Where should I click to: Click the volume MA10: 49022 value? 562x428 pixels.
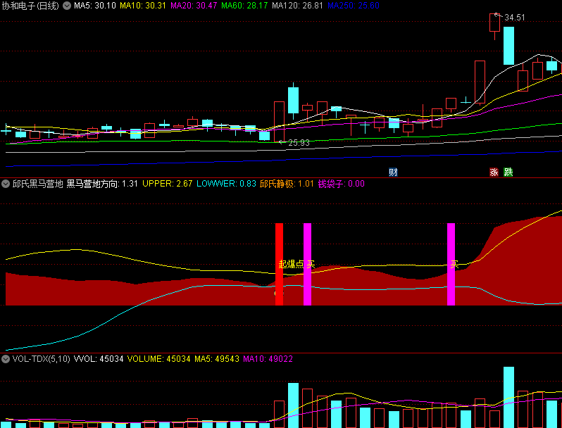click(268, 359)
